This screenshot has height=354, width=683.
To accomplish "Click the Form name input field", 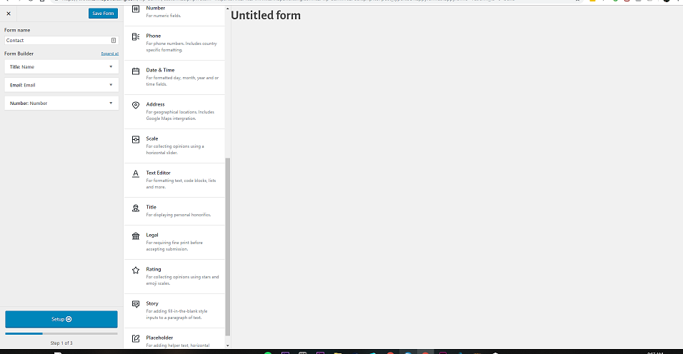I will 61,41.
